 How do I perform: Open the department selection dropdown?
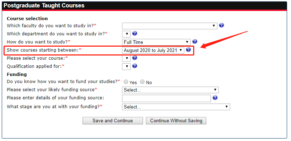(x=126, y=34)
